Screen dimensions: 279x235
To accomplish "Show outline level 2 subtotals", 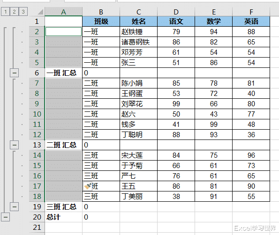I will click(x=14, y=12).
